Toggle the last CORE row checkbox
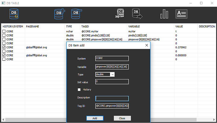 point(4,59)
